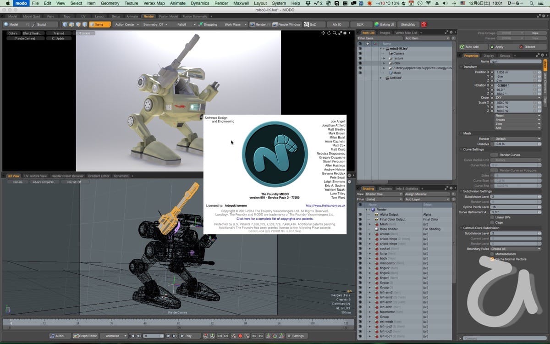Click the Discard button

tap(528, 47)
